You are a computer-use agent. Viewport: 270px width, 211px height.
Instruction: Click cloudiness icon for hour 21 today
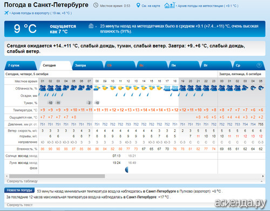tap(198, 88)
